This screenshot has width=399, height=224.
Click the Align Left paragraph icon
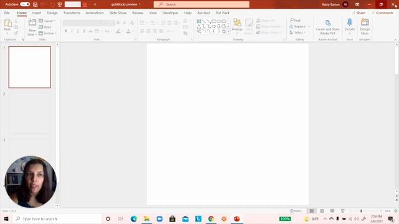(x=142, y=31)
